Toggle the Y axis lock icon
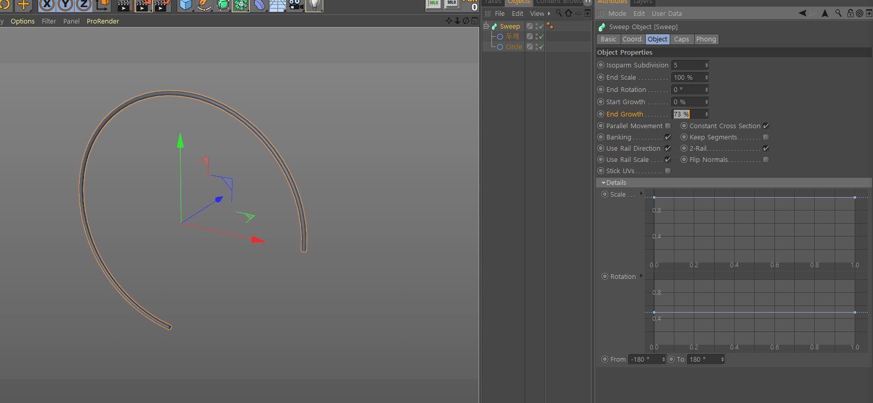 tap(65, 5)
